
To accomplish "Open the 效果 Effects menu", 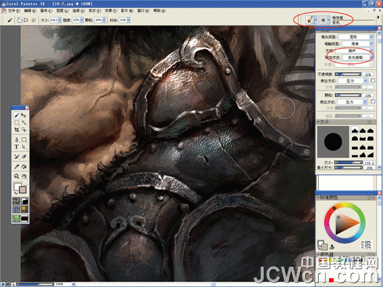I will tap(111, 11).
